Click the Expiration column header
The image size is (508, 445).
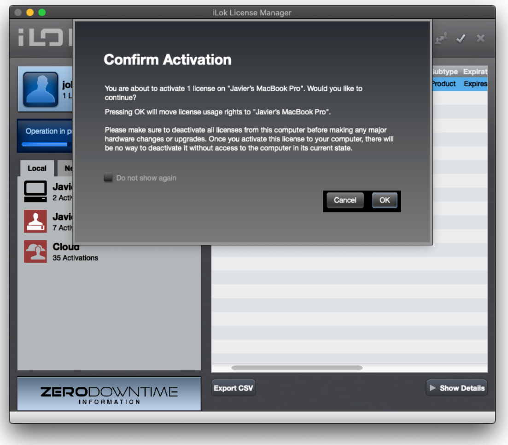point(475,72)
